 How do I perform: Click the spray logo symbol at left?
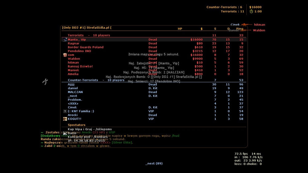45,82
